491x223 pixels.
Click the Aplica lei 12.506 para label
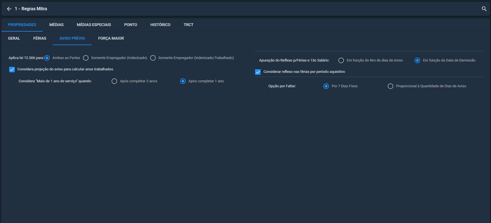coord(26,58)
